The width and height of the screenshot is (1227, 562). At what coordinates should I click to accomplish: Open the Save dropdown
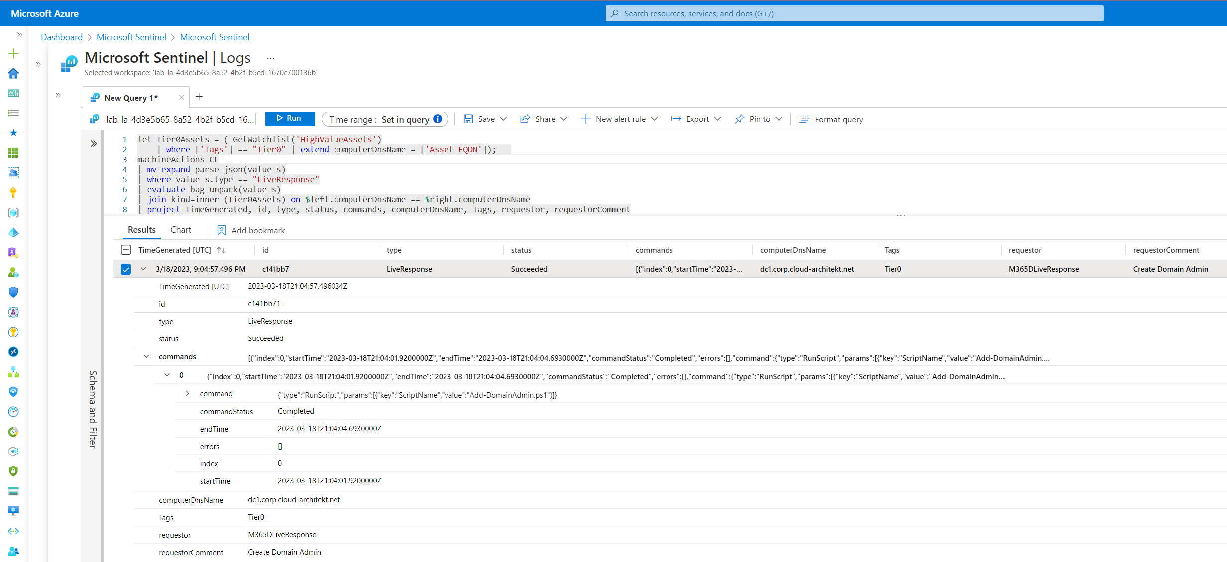(485, 119)
